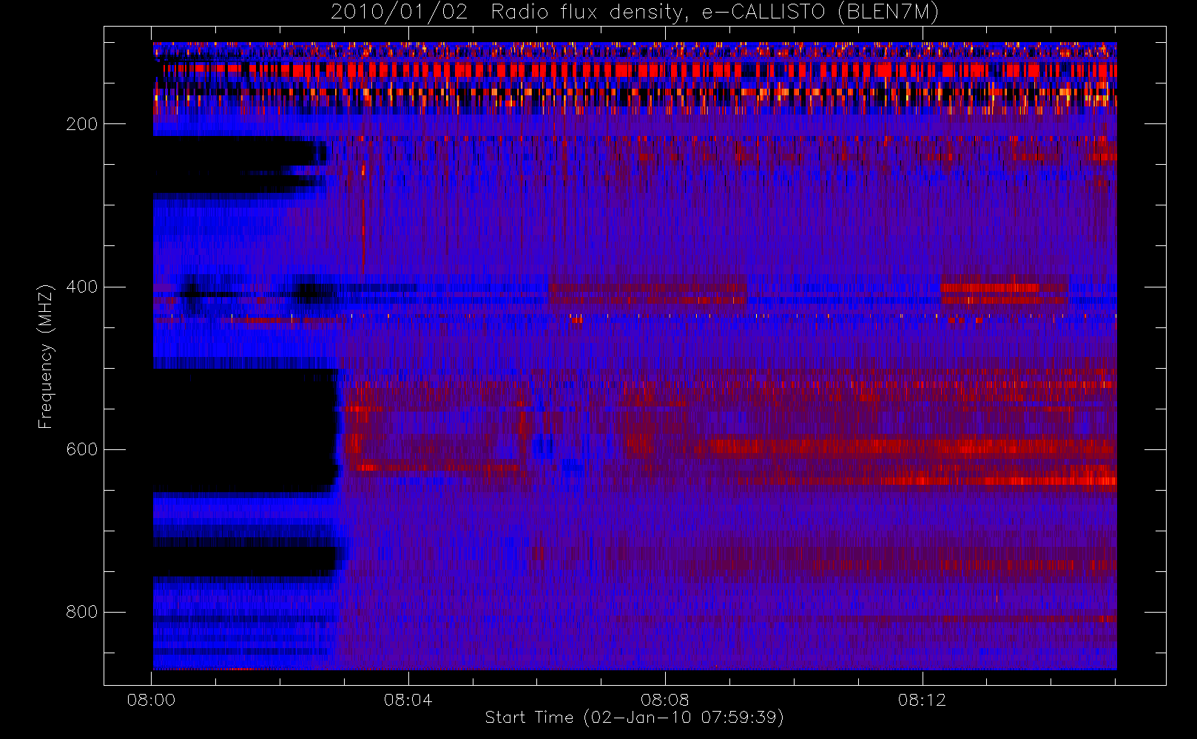The image size is (1197, 739).
Task: Click the 200 frequency tick label
Action: click(x=81, y=124)
